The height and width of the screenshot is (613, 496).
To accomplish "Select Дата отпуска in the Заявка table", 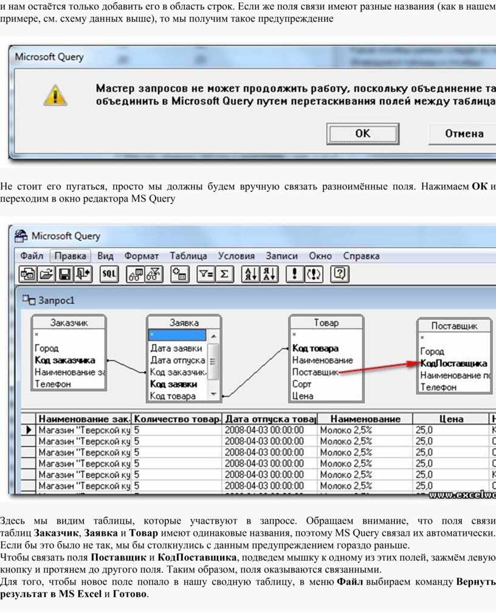I will [177, 360].
